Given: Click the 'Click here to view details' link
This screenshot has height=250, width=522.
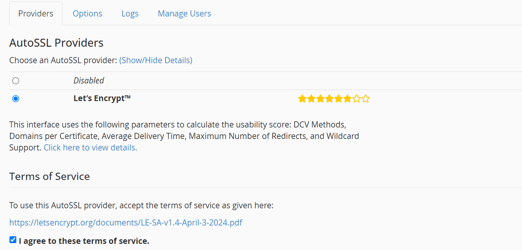Looking at the screenshot, I should click(90, 147).
